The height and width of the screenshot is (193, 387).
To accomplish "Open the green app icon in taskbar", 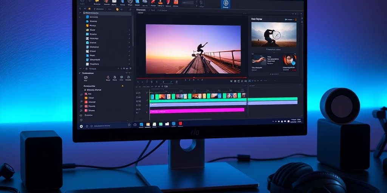I will click(x=161, y=124).
